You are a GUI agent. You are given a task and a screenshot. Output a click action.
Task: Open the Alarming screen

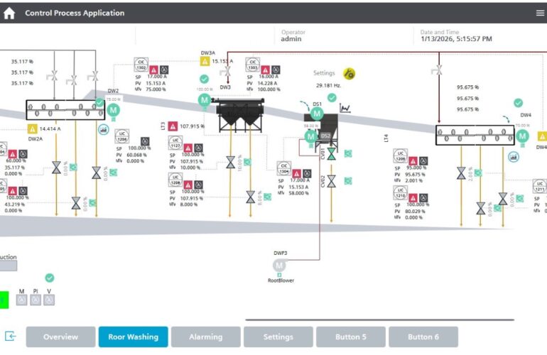click(x=205, y=337)
